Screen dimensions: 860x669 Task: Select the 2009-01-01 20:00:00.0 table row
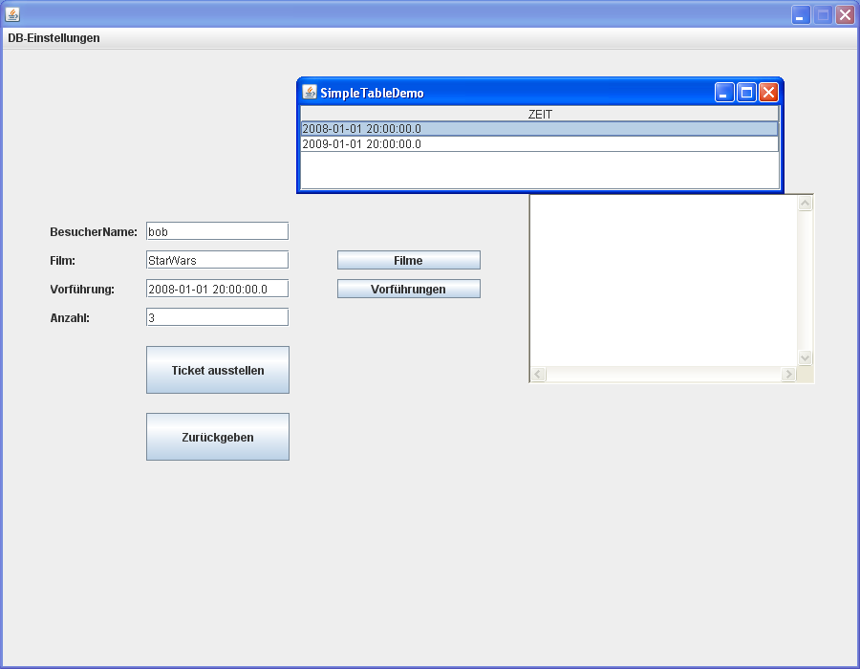tap(540, 144)
